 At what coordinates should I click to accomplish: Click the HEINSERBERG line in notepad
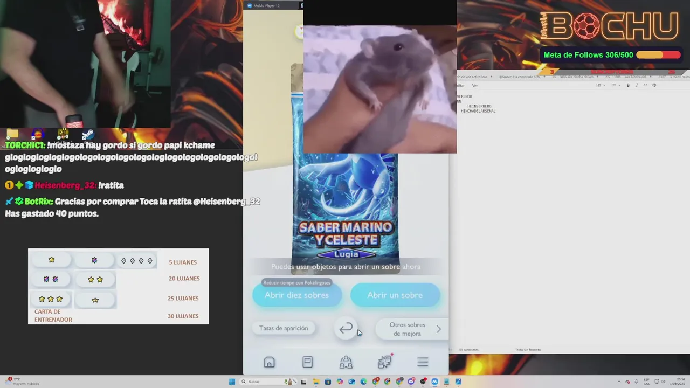coord(479,106)
